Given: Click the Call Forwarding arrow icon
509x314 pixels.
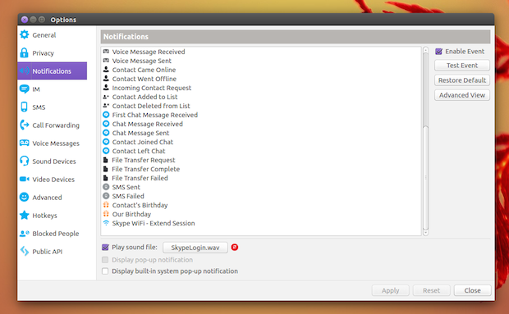Looking at the screenshot, I should tap(25, 125).
